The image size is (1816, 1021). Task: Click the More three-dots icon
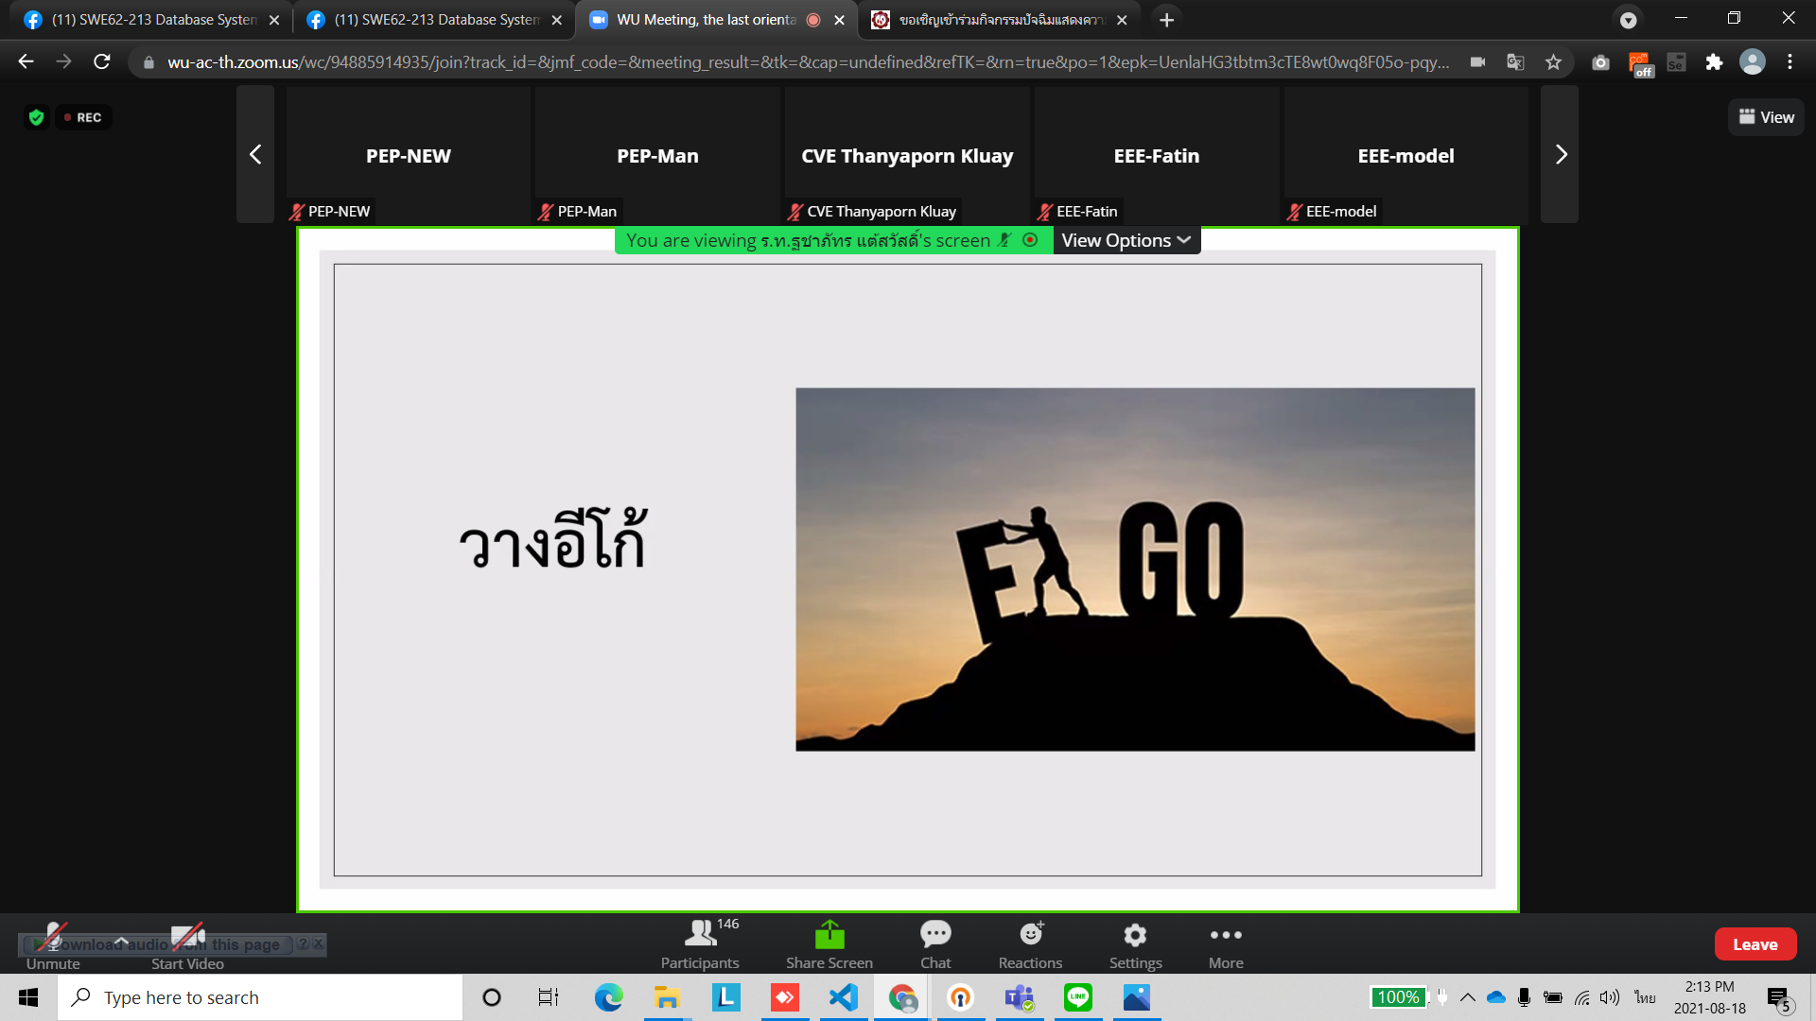1226,935
